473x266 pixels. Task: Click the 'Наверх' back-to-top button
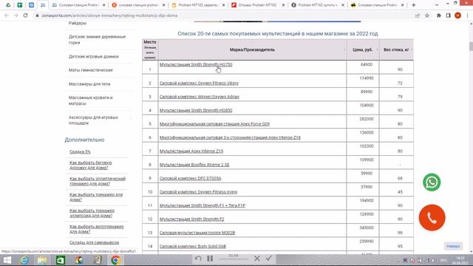tap(453, 246)
